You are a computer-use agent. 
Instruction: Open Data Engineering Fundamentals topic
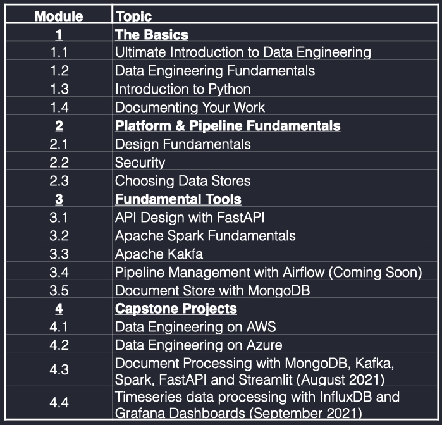[215, 71]
